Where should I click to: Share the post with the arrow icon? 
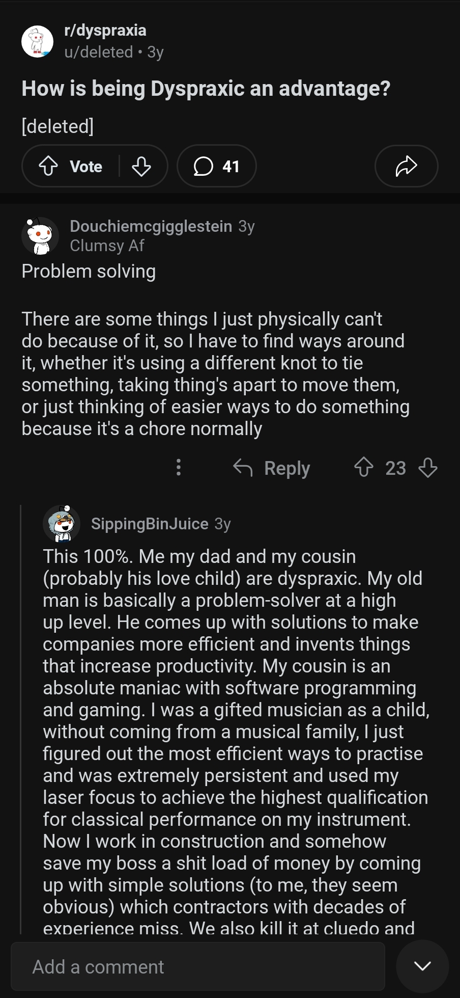tap(406, 166)
